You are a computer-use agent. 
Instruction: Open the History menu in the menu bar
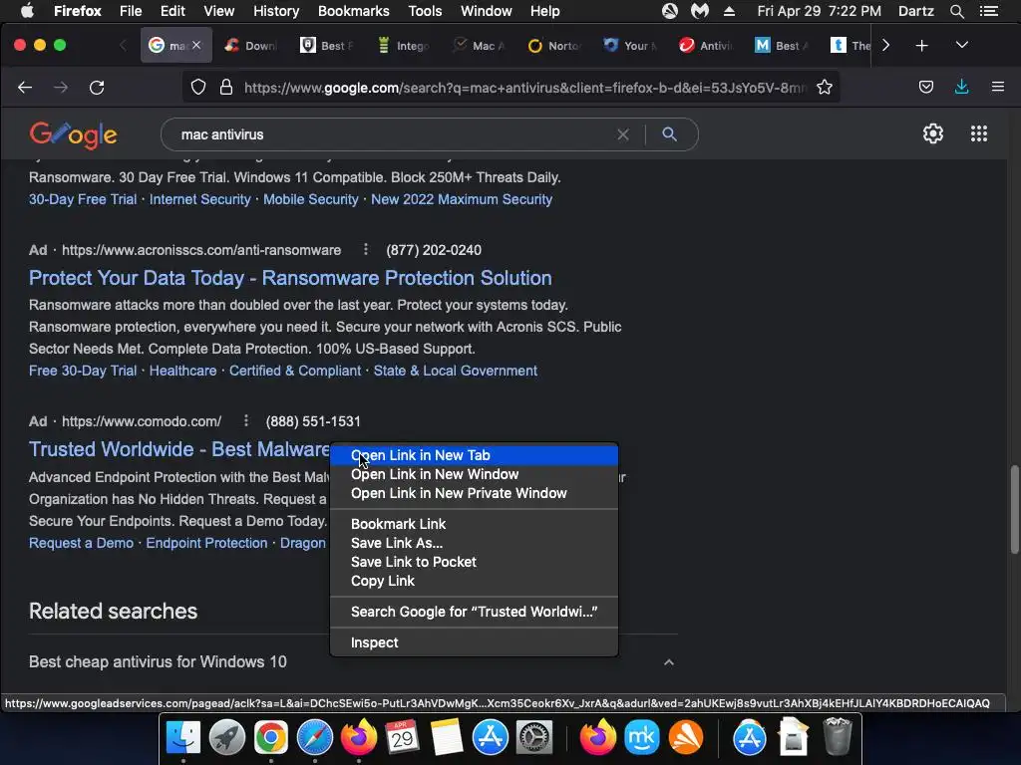[276, 11]
